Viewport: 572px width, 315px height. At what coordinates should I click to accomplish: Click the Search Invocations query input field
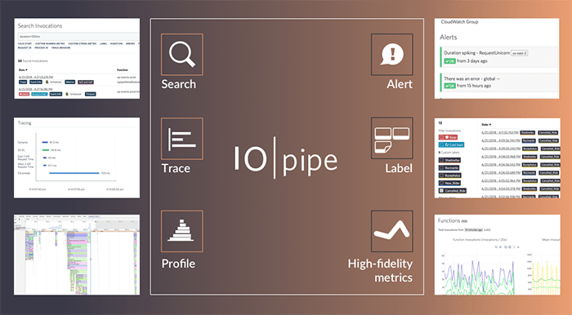point(78,37)
